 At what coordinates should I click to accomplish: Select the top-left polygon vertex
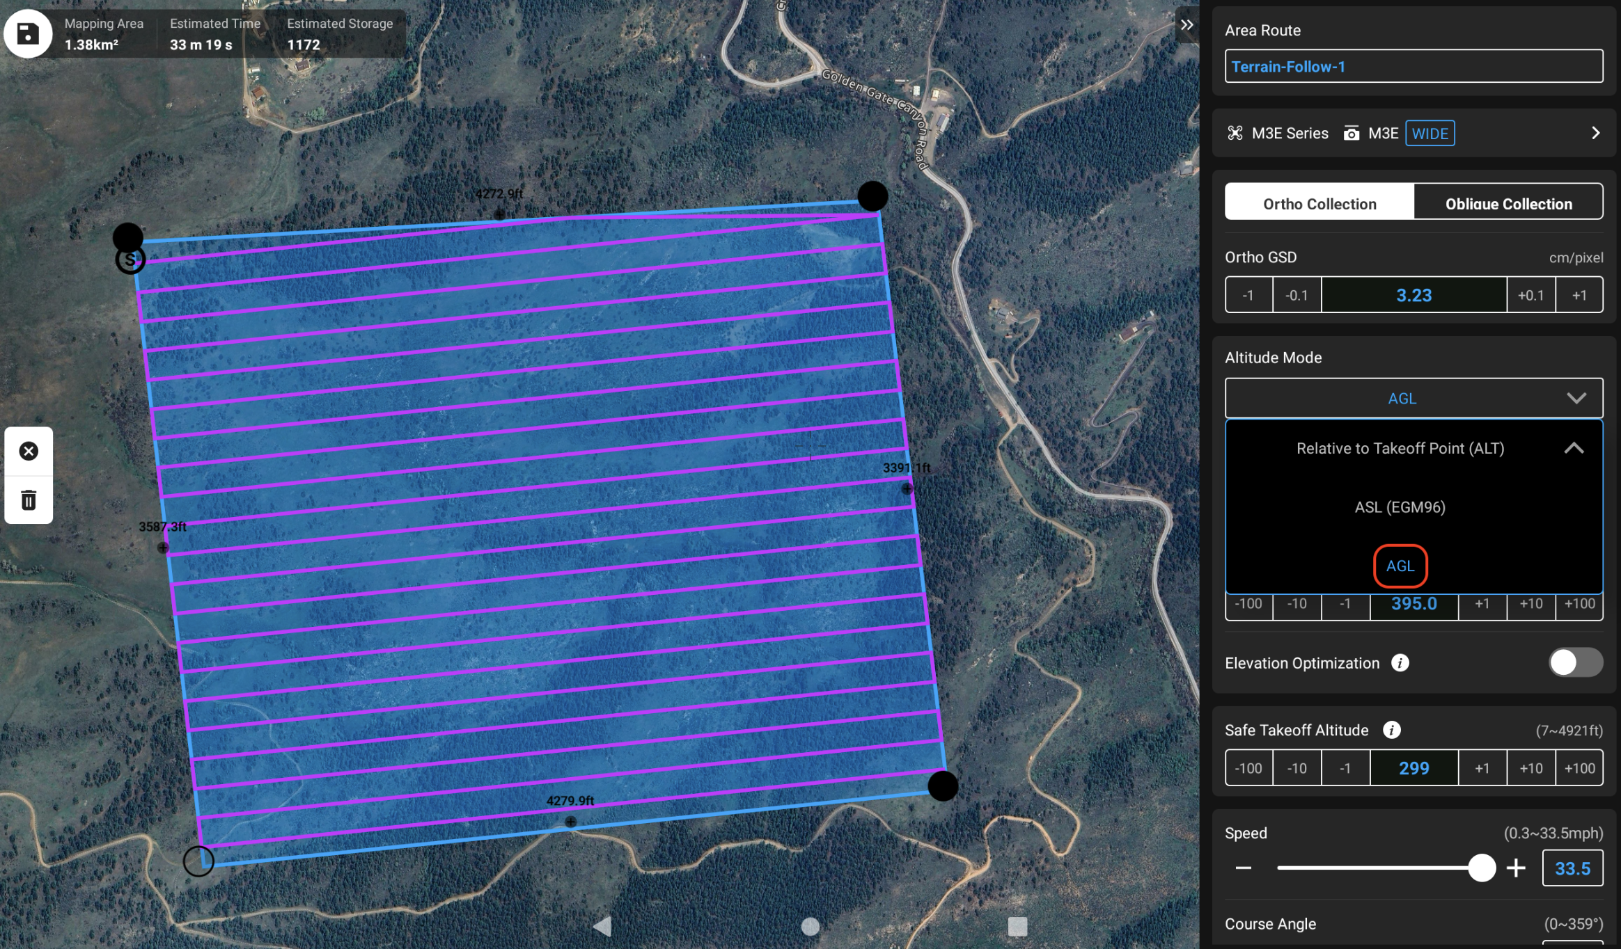point(128,237)
